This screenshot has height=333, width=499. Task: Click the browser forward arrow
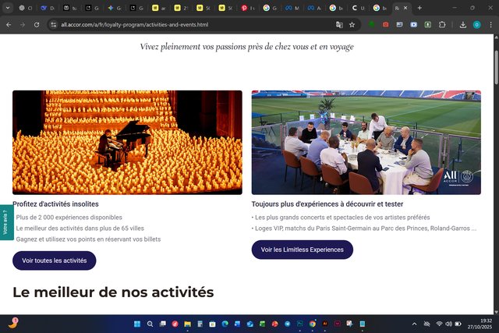pyautogui.click(x=23, y=24)
